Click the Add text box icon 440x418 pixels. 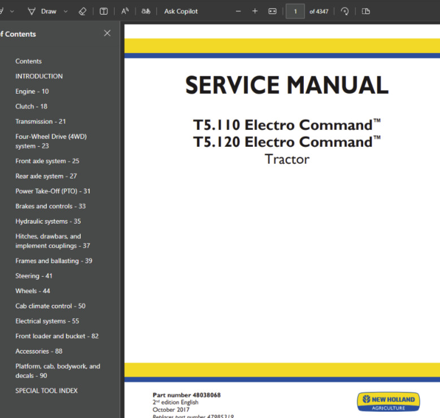pyautogui.click(x=103, y=11)
